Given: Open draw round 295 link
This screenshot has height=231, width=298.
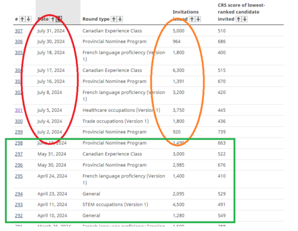Looking at the screenshot, I should coord(18,176).
